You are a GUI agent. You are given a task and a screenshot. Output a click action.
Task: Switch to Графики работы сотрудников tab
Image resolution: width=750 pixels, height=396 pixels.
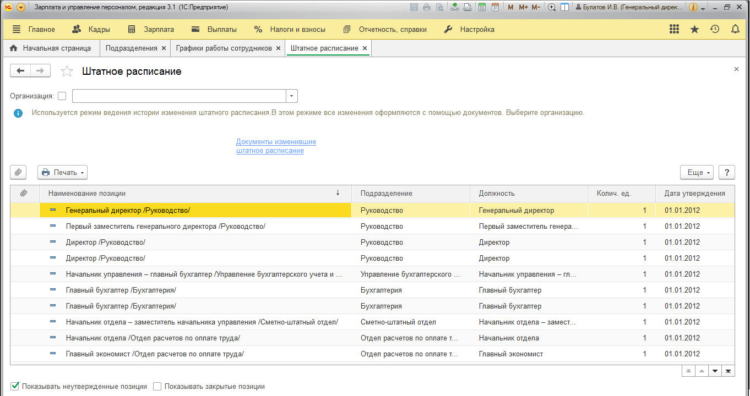[x=224, y=48]
